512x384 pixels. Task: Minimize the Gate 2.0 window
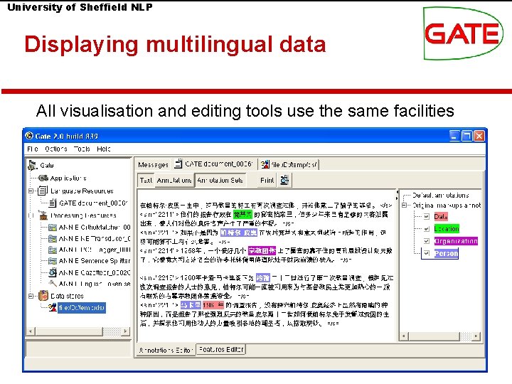coord(454,136)
